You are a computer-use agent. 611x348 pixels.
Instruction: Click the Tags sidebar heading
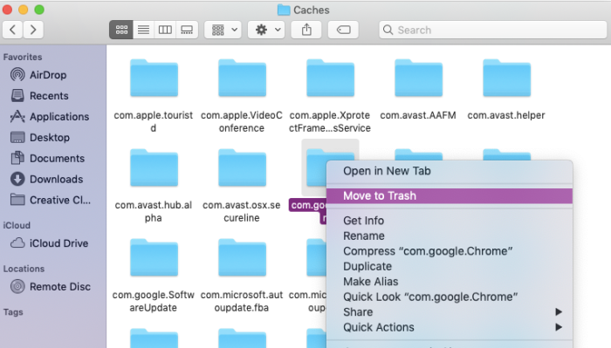pos(13,311)
